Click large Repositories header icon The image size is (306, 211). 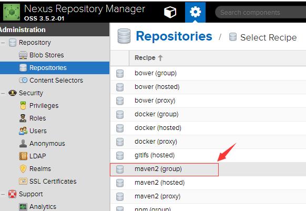click(124, 36)
